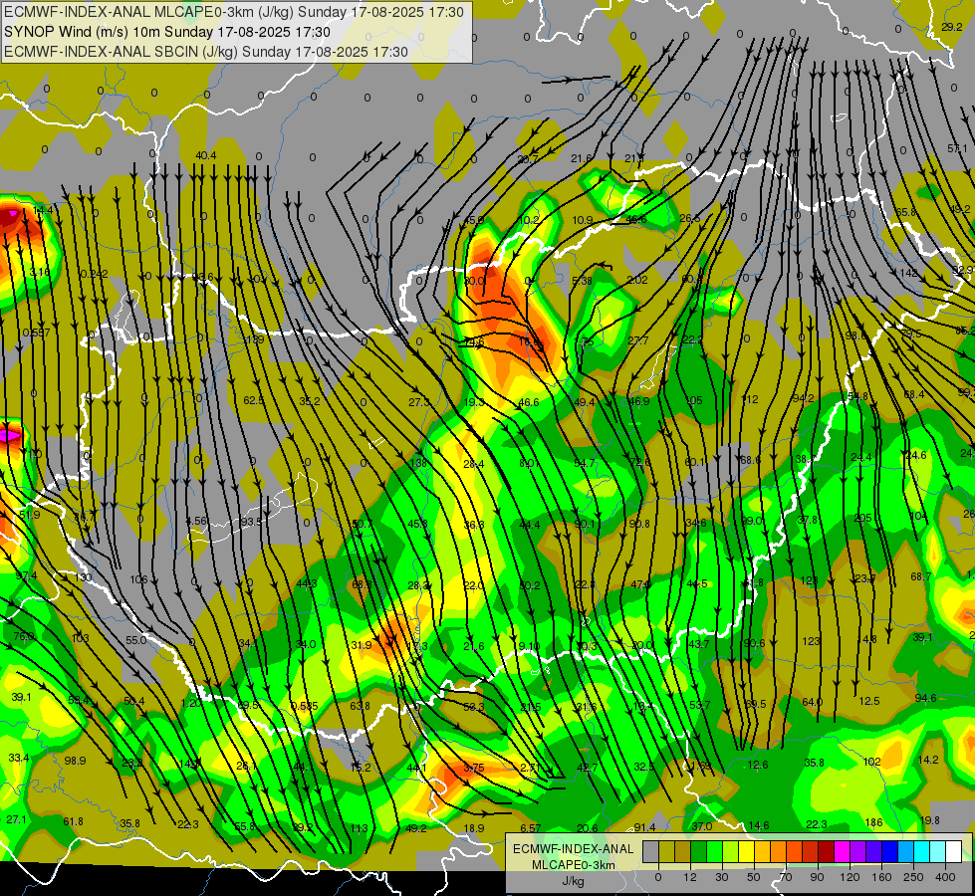
Task: Click the J/kg unit label in legend
Action: point(573,881)
